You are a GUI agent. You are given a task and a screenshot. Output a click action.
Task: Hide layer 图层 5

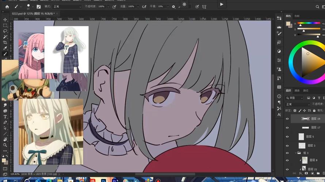click(x=287, y=137)
